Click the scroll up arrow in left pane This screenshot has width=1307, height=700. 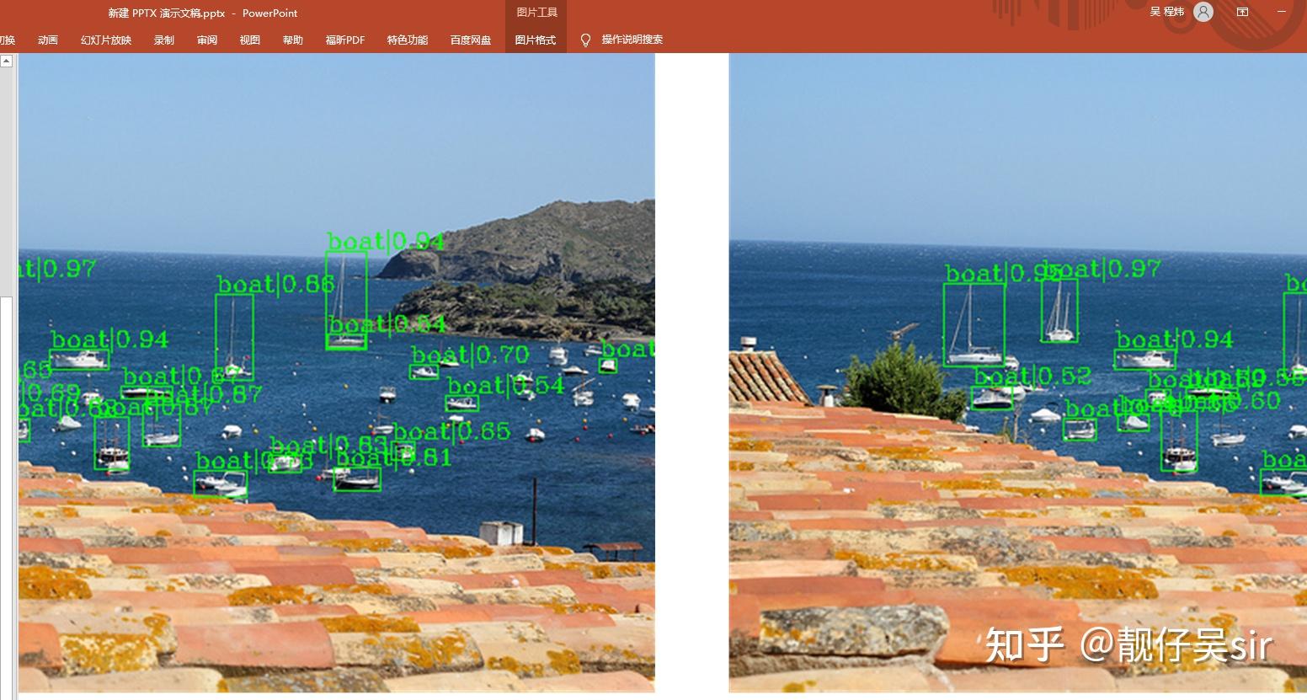(6, 61)
